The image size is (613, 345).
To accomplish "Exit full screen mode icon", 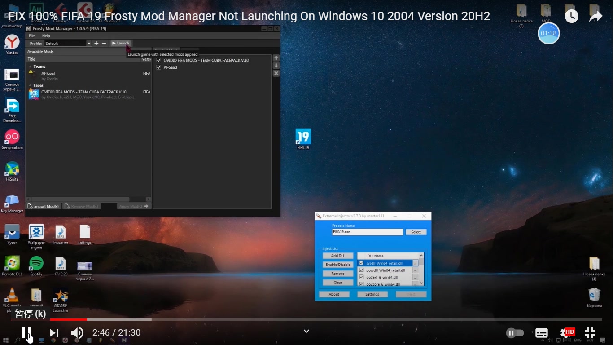I will click(x=590, y=333).
